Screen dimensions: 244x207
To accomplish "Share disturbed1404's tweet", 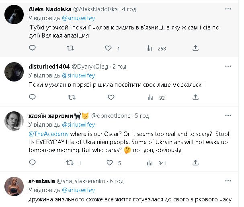I will coord(196,97).
